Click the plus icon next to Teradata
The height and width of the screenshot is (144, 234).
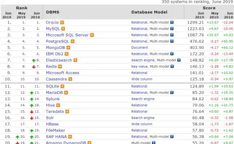coord(67,111)
